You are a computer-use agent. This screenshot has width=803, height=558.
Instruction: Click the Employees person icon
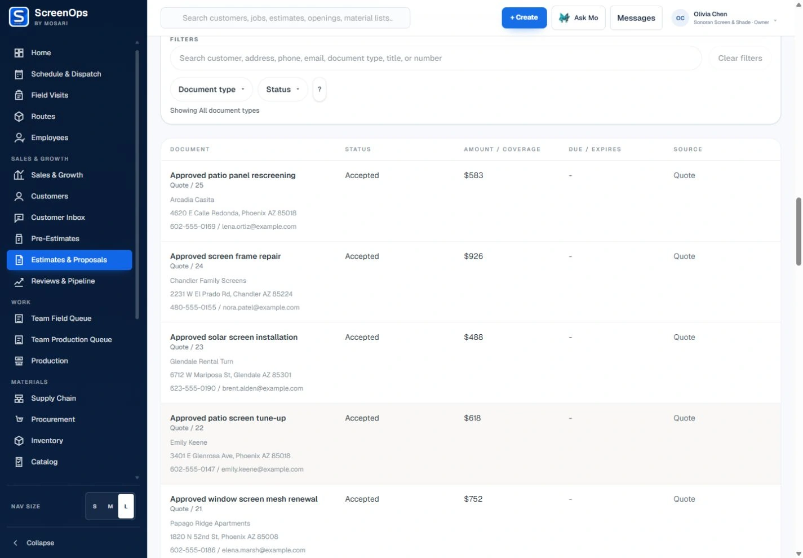(19, 138)
